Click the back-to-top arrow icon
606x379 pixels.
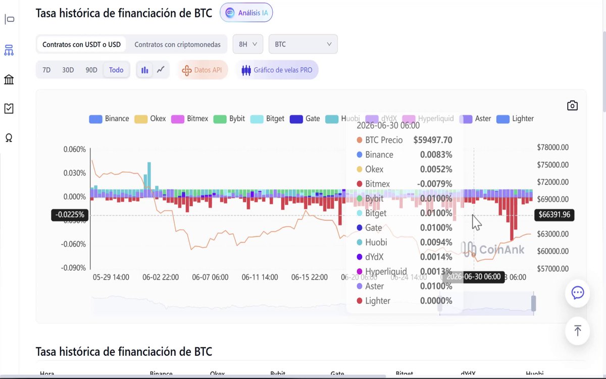578,330
